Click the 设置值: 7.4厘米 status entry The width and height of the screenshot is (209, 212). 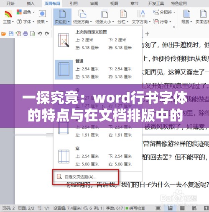click(67, 208)
